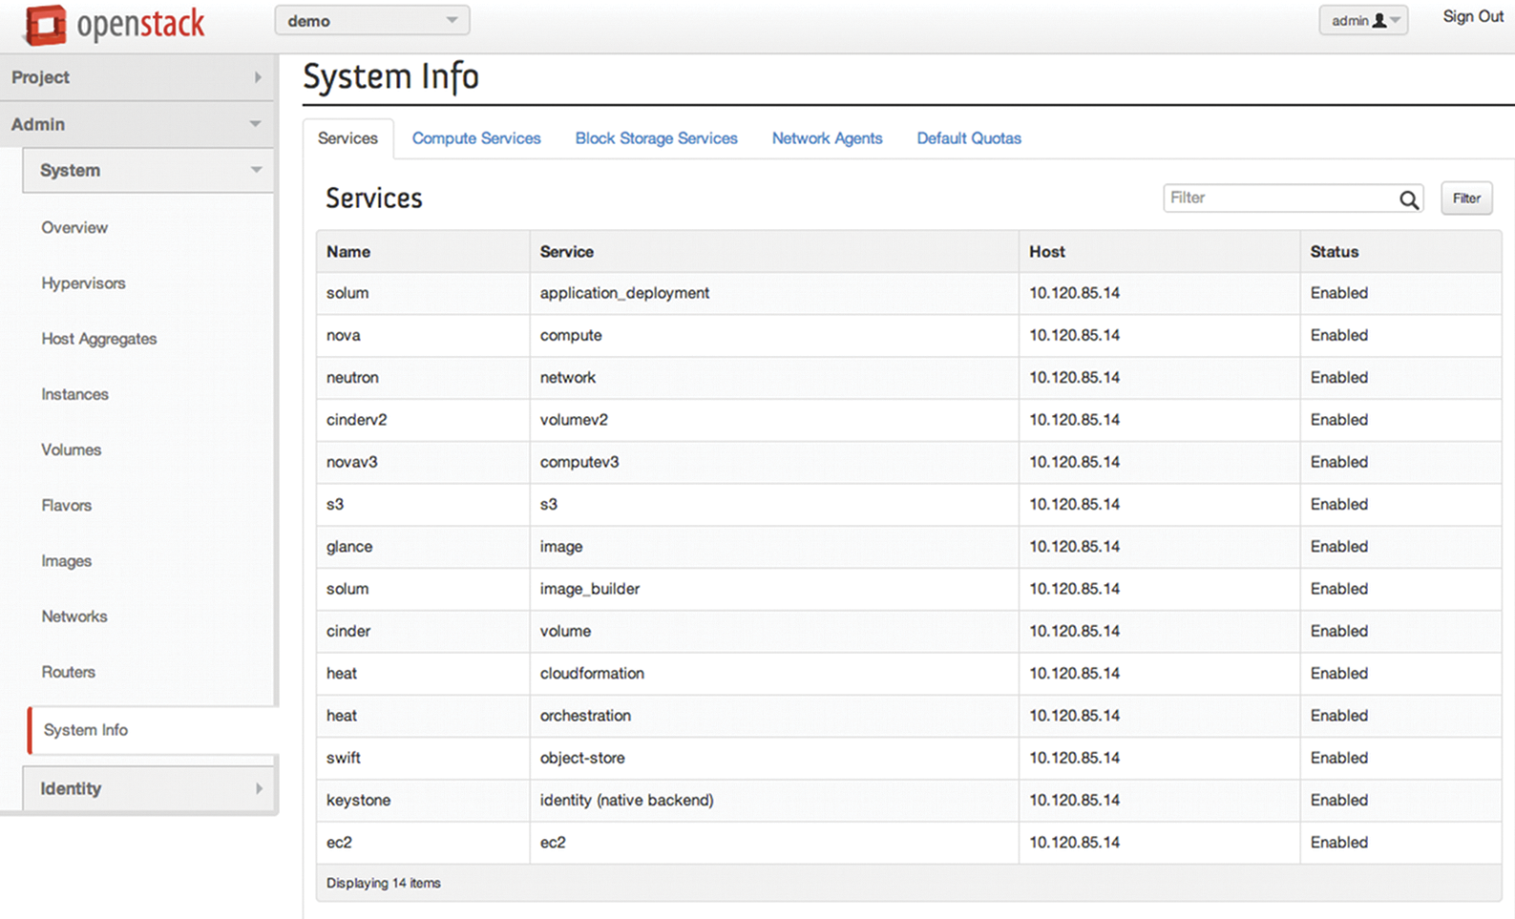The height and width of the screenshot is (919, 1515).
Task: Go to Hypervisors in the sidebar
Action: (x=83, y=283)
